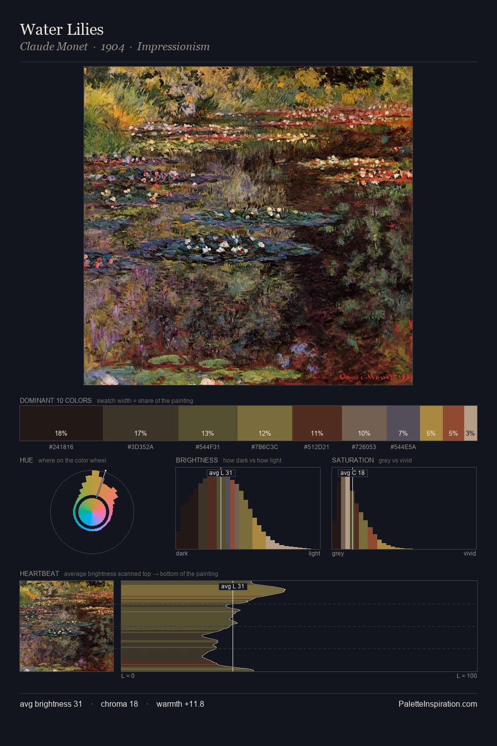Image resolution: width=497 pixels, height=746 pixels.
Task: Click the darkest 18% color swatch
Action: [61, 423]
